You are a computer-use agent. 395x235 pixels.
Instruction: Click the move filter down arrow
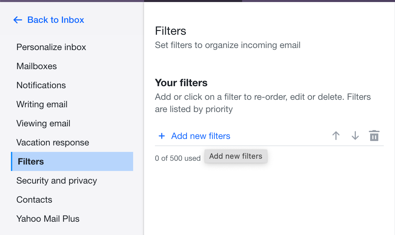pyautogui.click(x=355, y=136)
